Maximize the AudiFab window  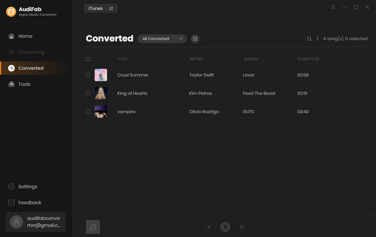(x=356, y=7)
